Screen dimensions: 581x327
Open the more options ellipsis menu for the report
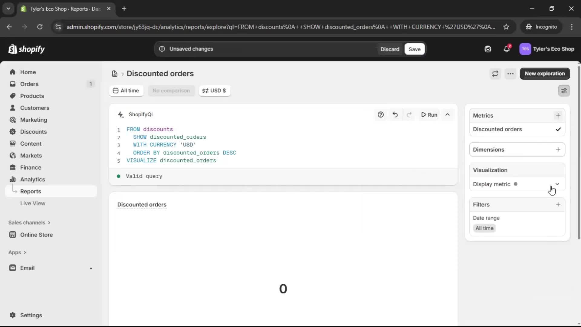(510, 74)
